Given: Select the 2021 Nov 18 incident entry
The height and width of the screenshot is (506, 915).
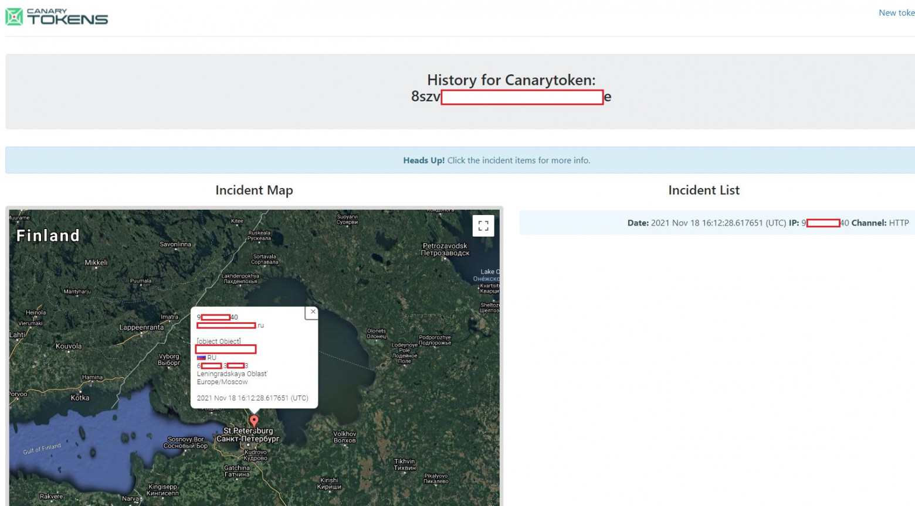Looking at the screenshot, I should pyautogui.click(x=717, y=223).
